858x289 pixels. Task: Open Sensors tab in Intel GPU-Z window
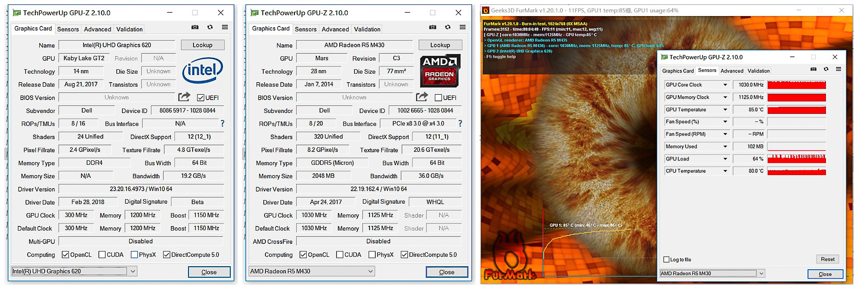pyautogui.click(x=68, y=29)
